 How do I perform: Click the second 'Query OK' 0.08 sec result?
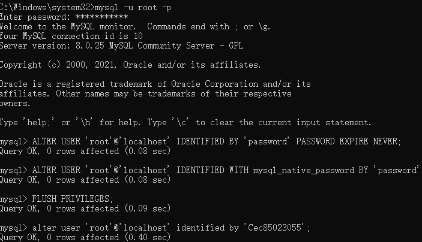click(x=85, y=180)
